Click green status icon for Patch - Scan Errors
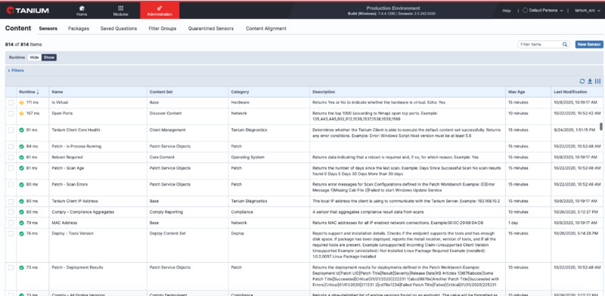 pyautogui.click(x=22, y=184)
